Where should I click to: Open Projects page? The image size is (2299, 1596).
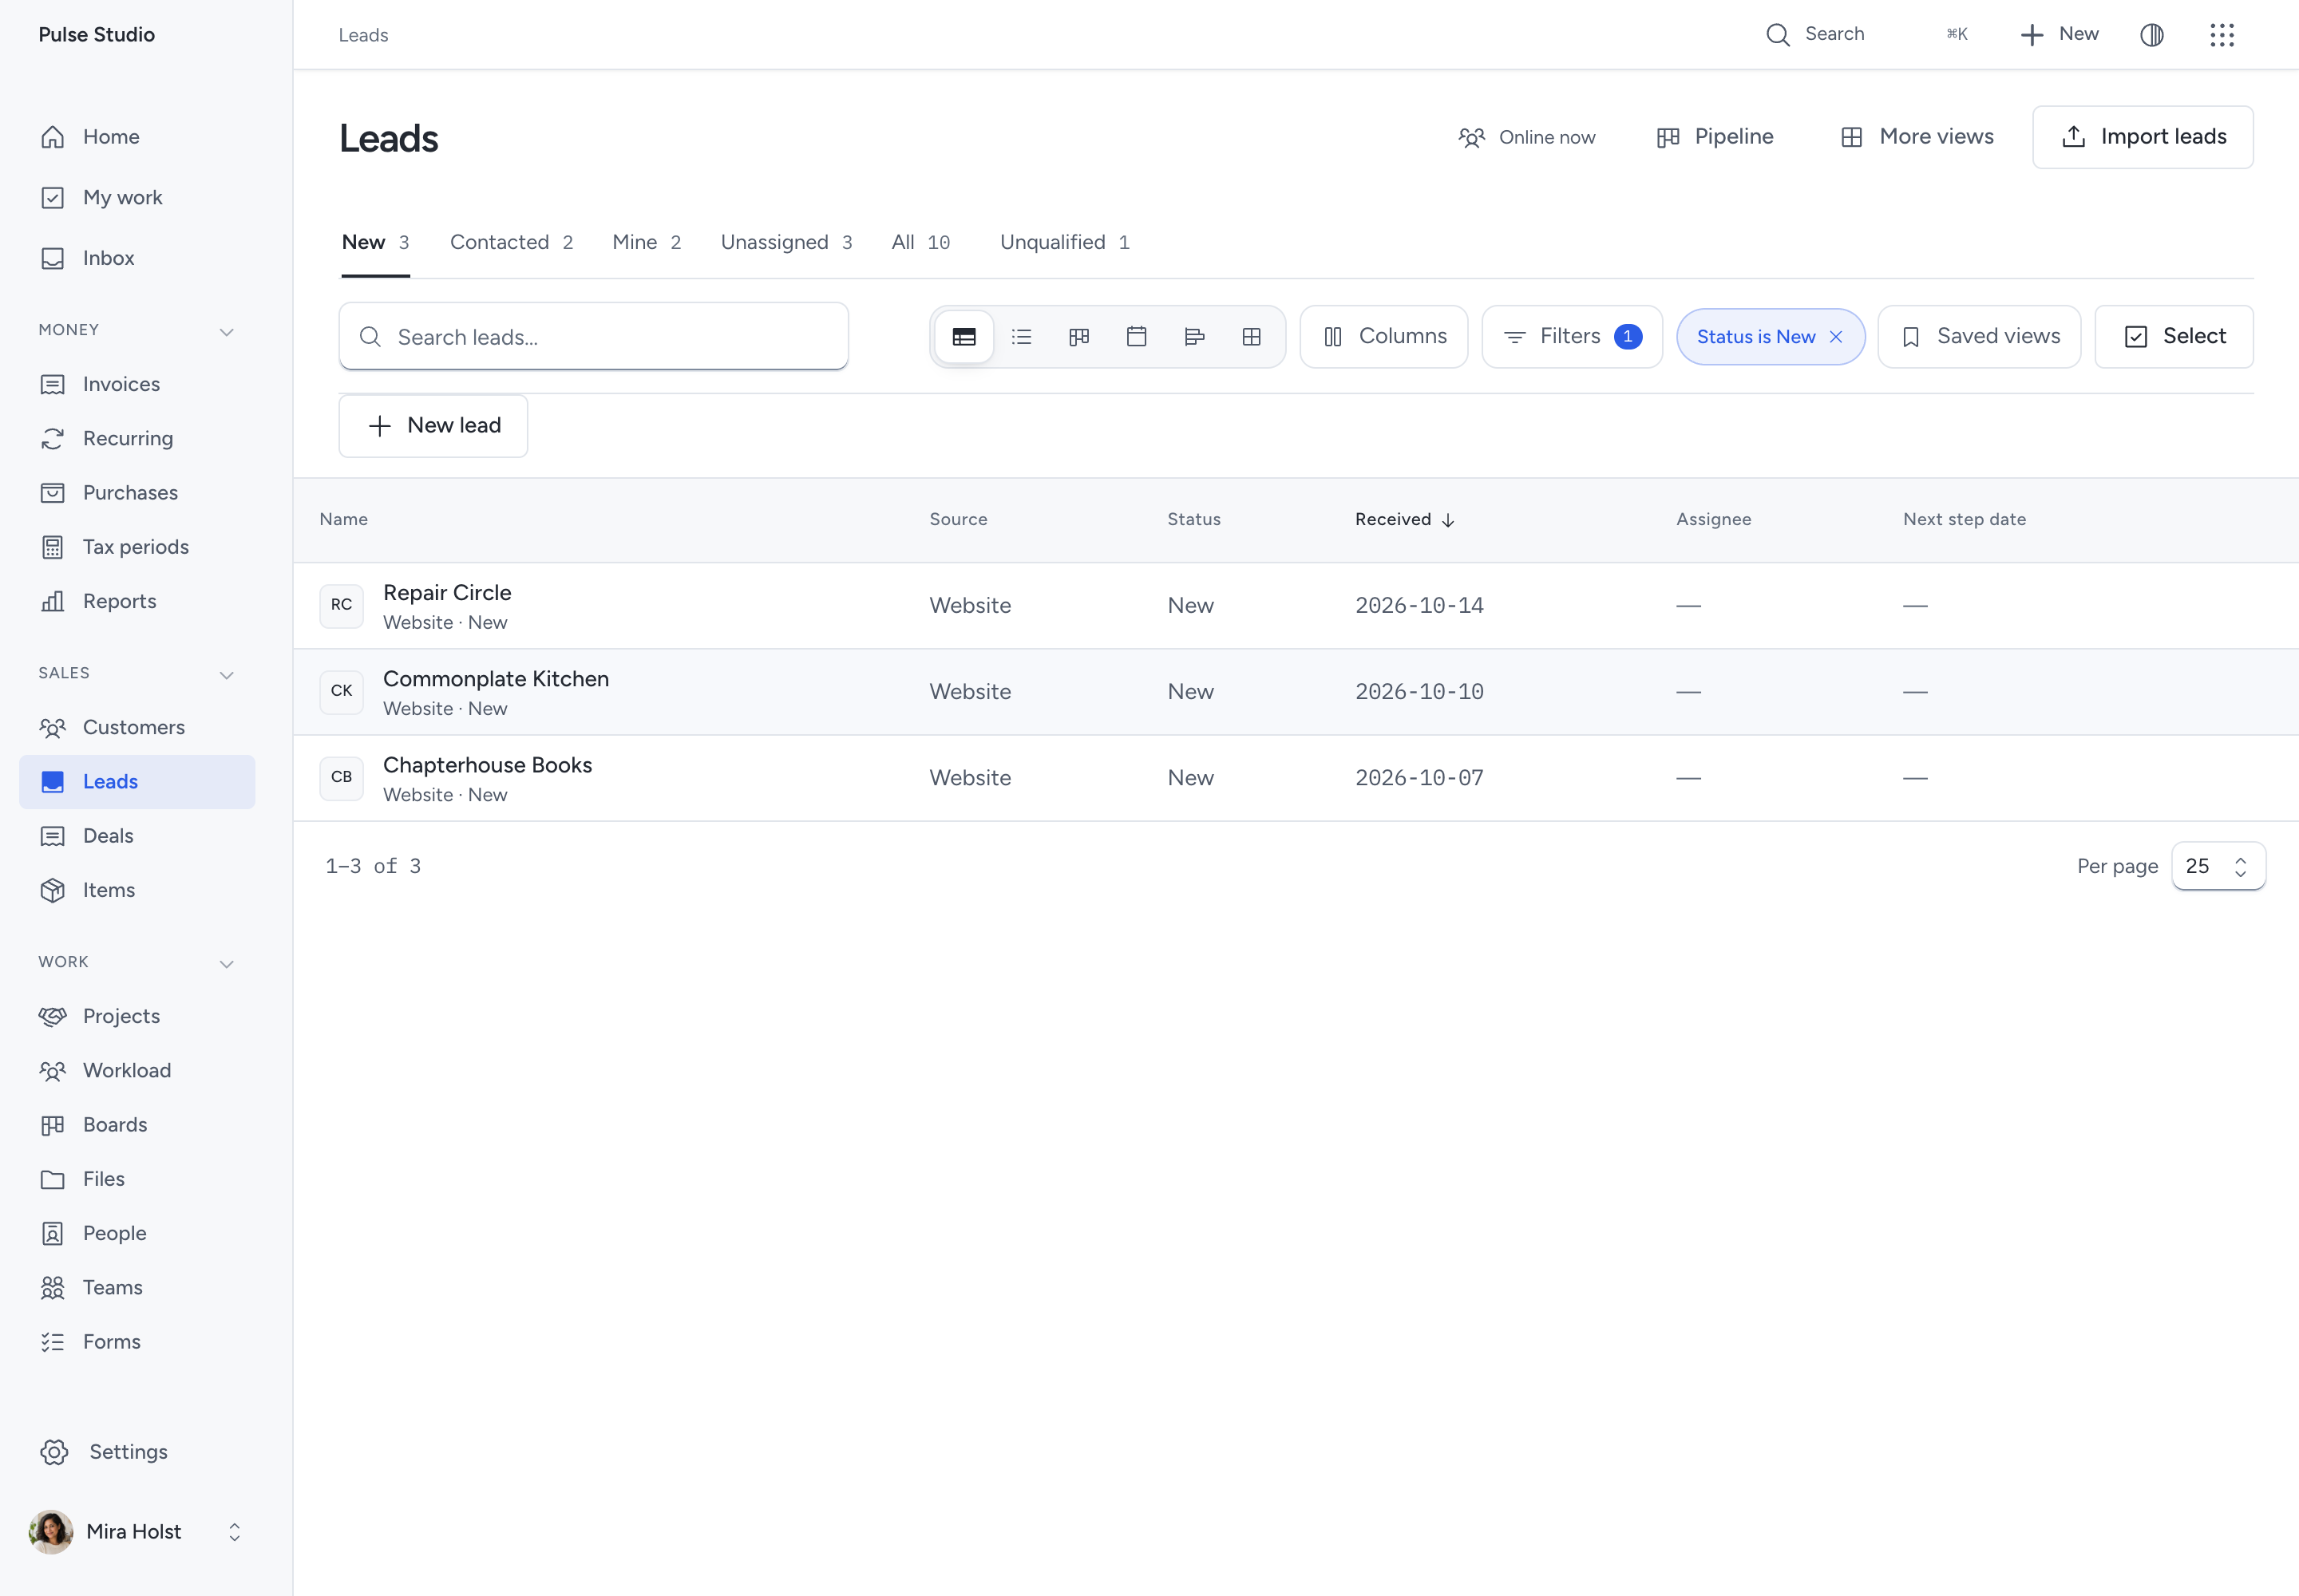(137, 1016)
